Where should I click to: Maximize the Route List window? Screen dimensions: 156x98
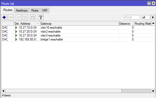point(149,3)
